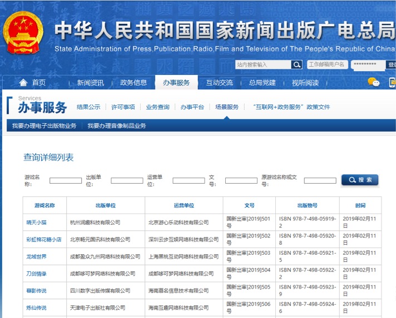Click the 时间 column header
396x318 pixels.
pyautogui.click(x=360, y=205)
